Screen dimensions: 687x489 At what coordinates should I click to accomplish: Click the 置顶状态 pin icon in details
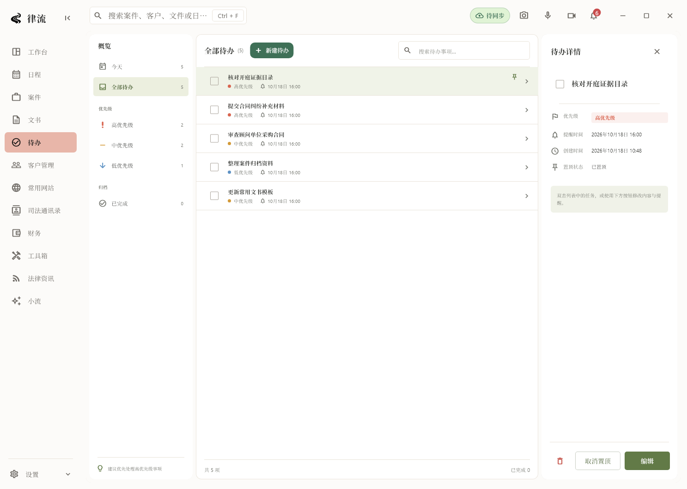pos(555,167)
